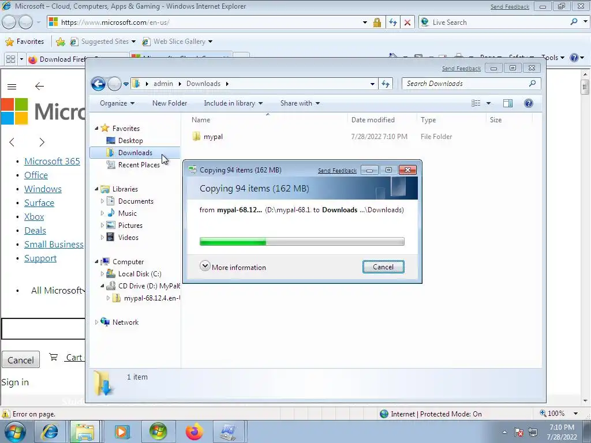Click the Explorer forward navigation arrow
591x443 pixels.
pyautogui.click(x=114, y=84)
